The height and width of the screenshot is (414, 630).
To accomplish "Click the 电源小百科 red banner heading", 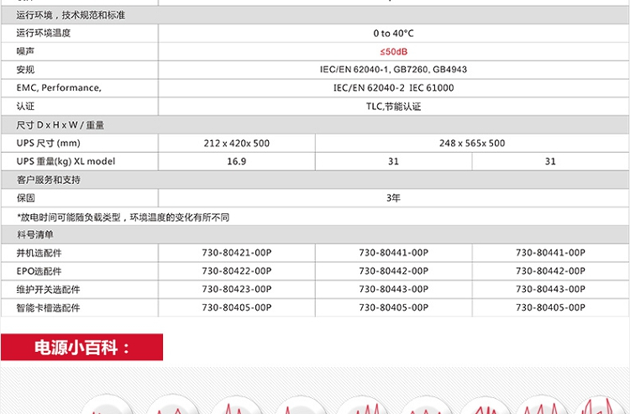I will click(81, 348).
